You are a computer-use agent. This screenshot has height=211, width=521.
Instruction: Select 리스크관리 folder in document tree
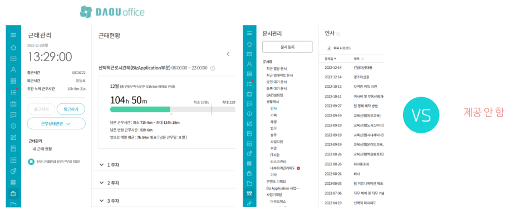(278, 162)
